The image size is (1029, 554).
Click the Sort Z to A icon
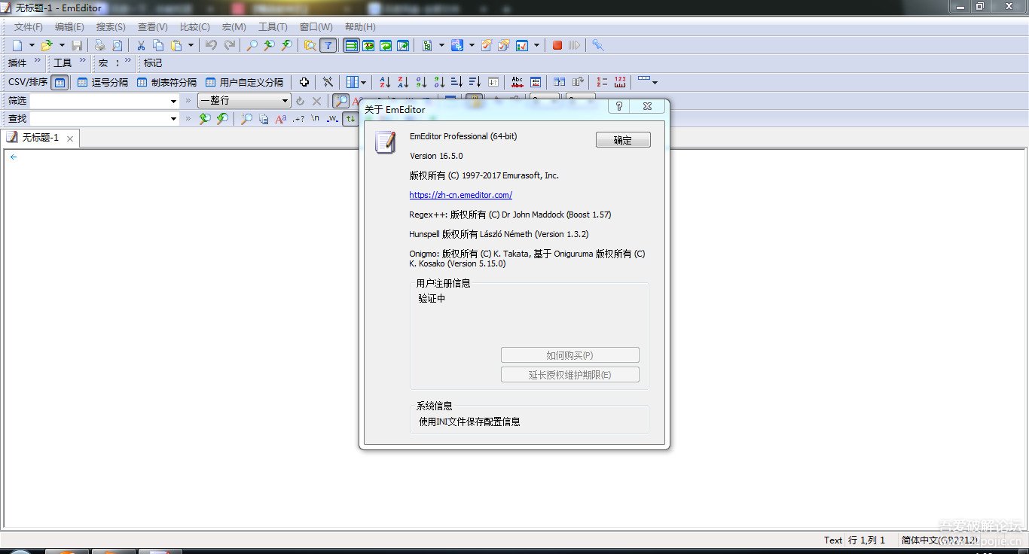[x=403, y=82]
